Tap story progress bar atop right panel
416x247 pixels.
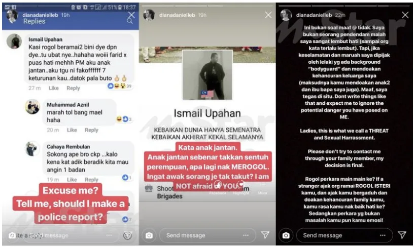344,6
